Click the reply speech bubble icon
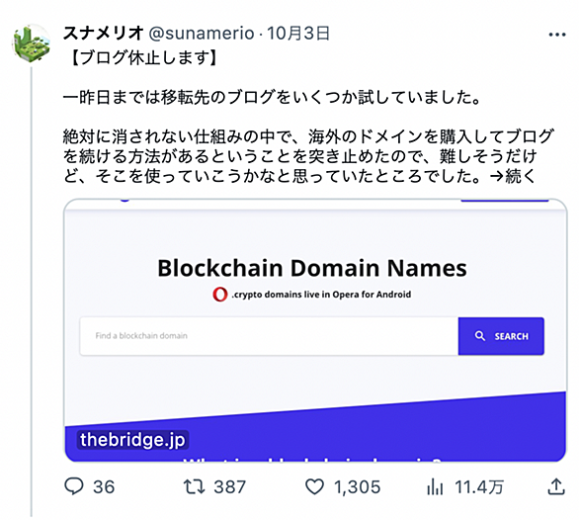The image size is (579, 520). point(74,486)
